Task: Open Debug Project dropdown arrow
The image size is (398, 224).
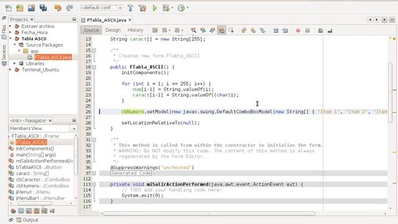Action: (x=172, y=7)
